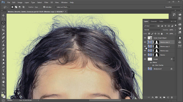Select the Healing Brush tool
The width and height of the screenshot is (183, 102).
pyautogui.click(x=3, y=38)
